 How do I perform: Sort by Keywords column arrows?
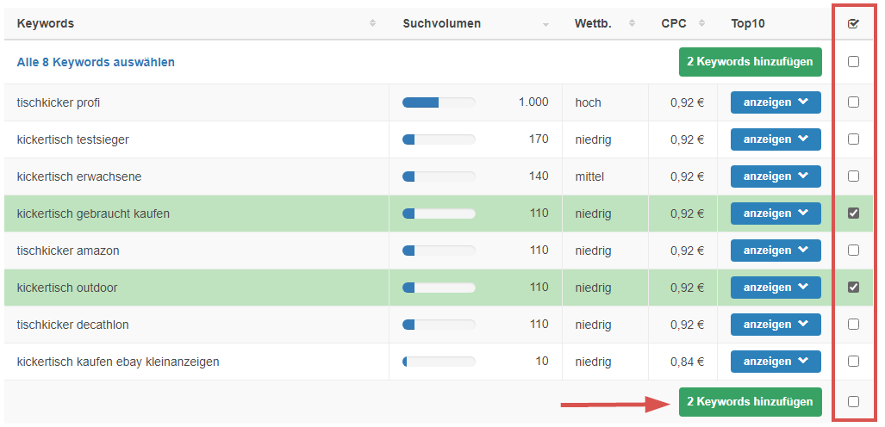pyautogui.click(x=372, y=24)
